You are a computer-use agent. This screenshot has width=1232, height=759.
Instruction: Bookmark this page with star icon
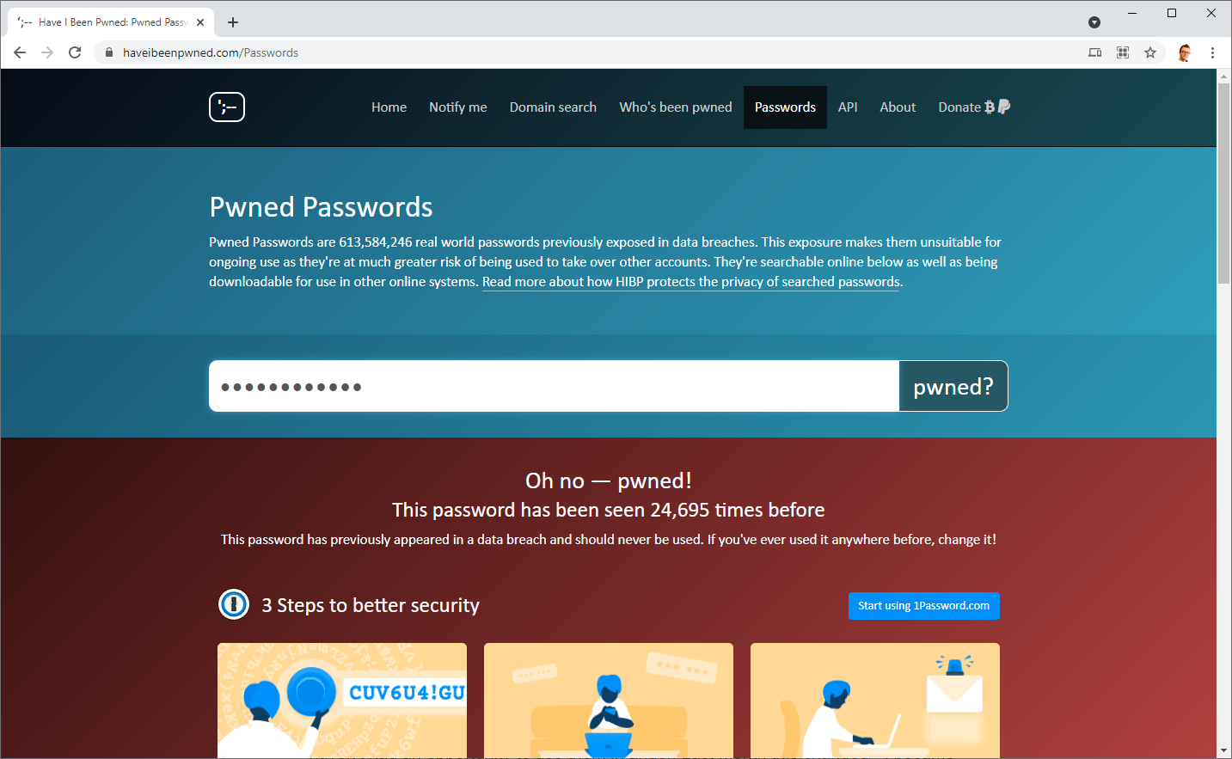point(1150,52)
